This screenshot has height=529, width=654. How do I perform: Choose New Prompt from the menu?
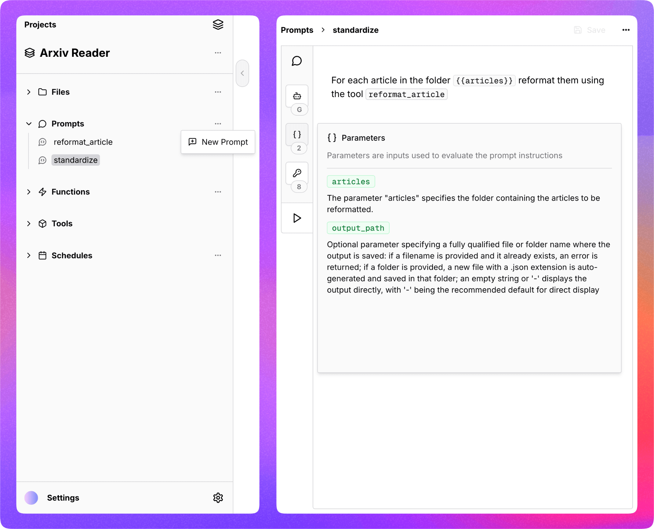[x=218, y=142]
